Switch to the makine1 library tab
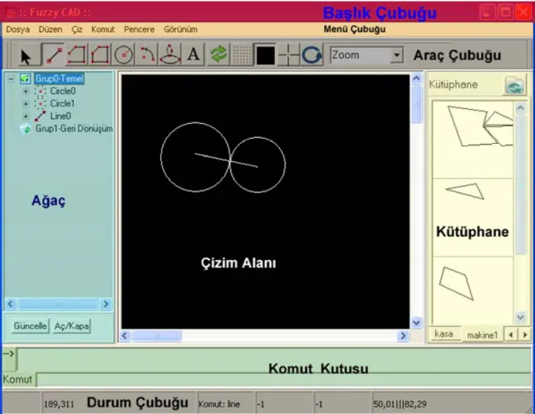 (482, 335)
